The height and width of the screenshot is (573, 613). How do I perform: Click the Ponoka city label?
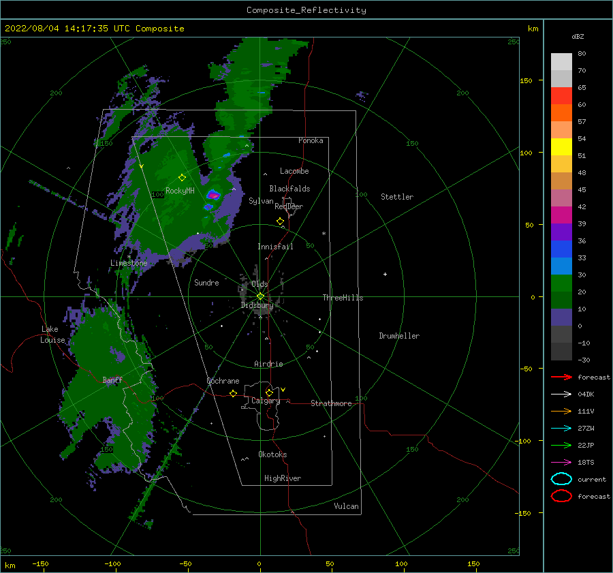311,140
